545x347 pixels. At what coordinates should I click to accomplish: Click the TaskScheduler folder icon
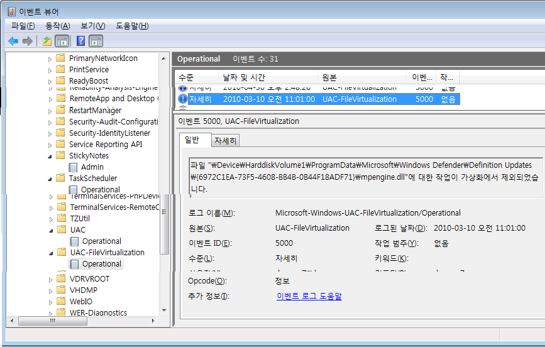60,178
